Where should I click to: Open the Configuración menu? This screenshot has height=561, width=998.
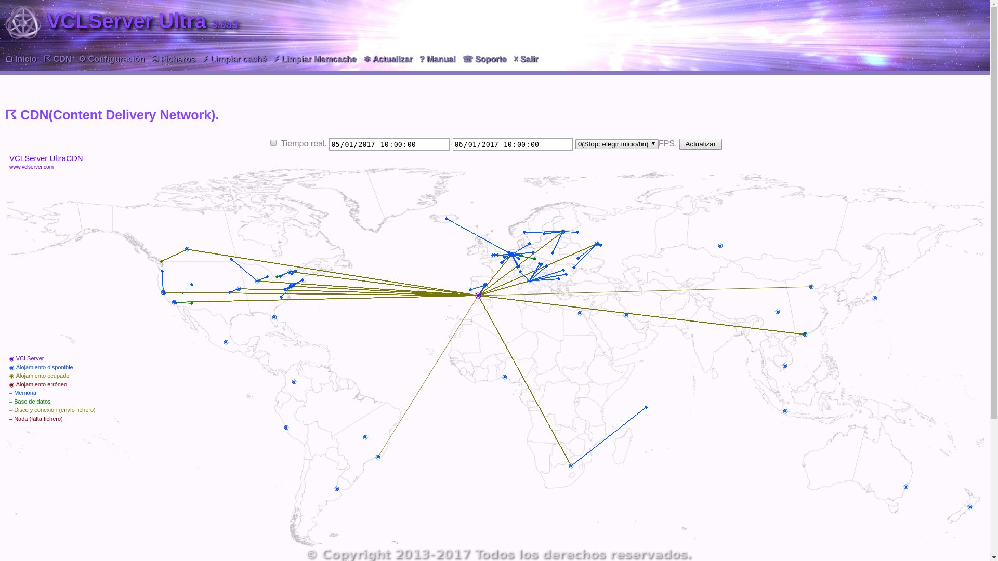click(112, 59)
